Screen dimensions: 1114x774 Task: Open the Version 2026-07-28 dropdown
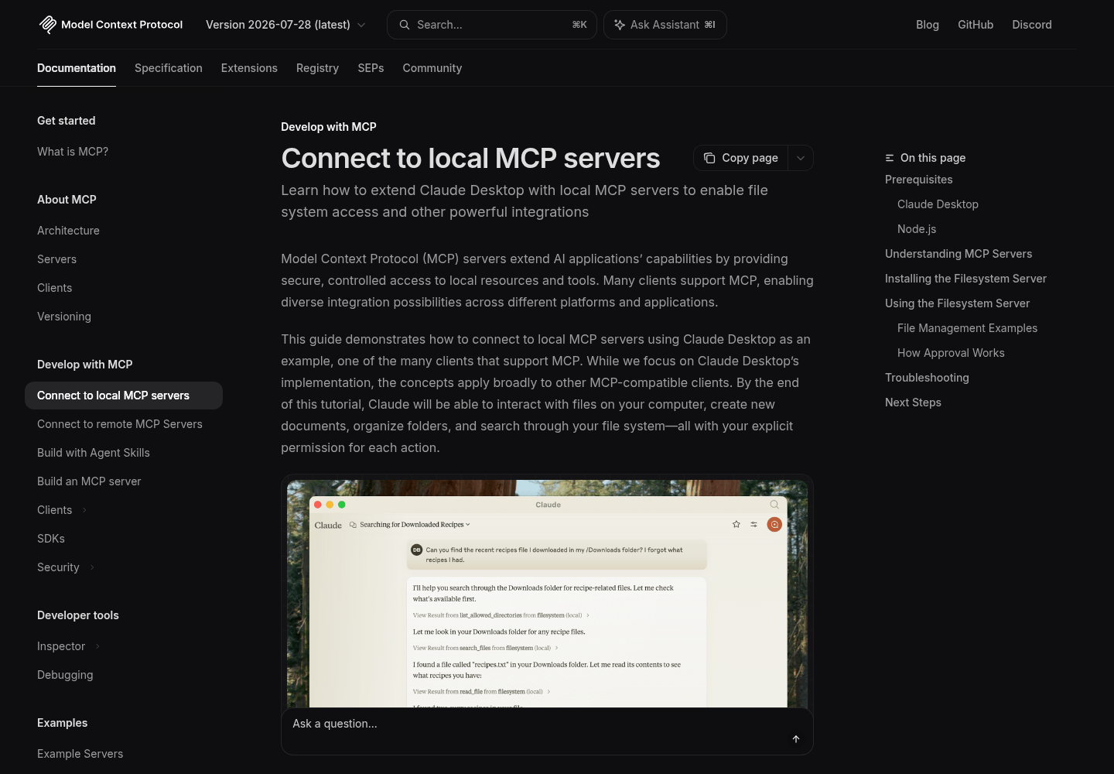point(285,25)
